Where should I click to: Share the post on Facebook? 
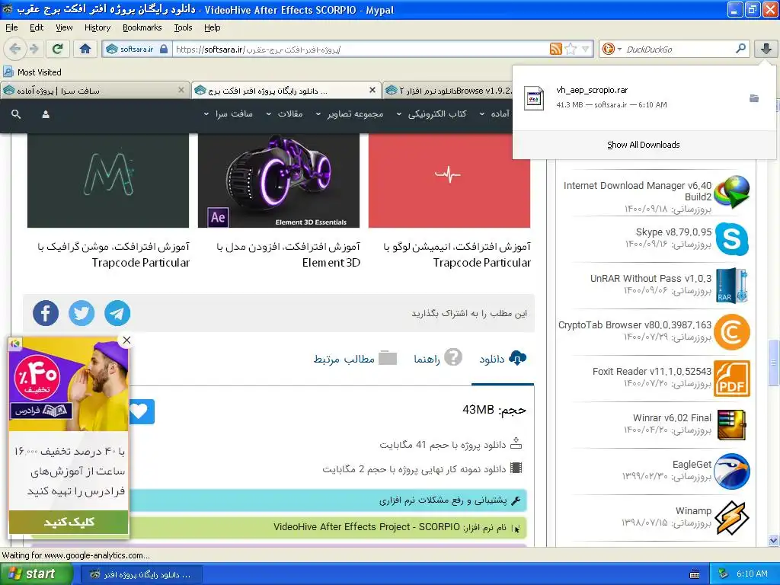coord(45,313)
